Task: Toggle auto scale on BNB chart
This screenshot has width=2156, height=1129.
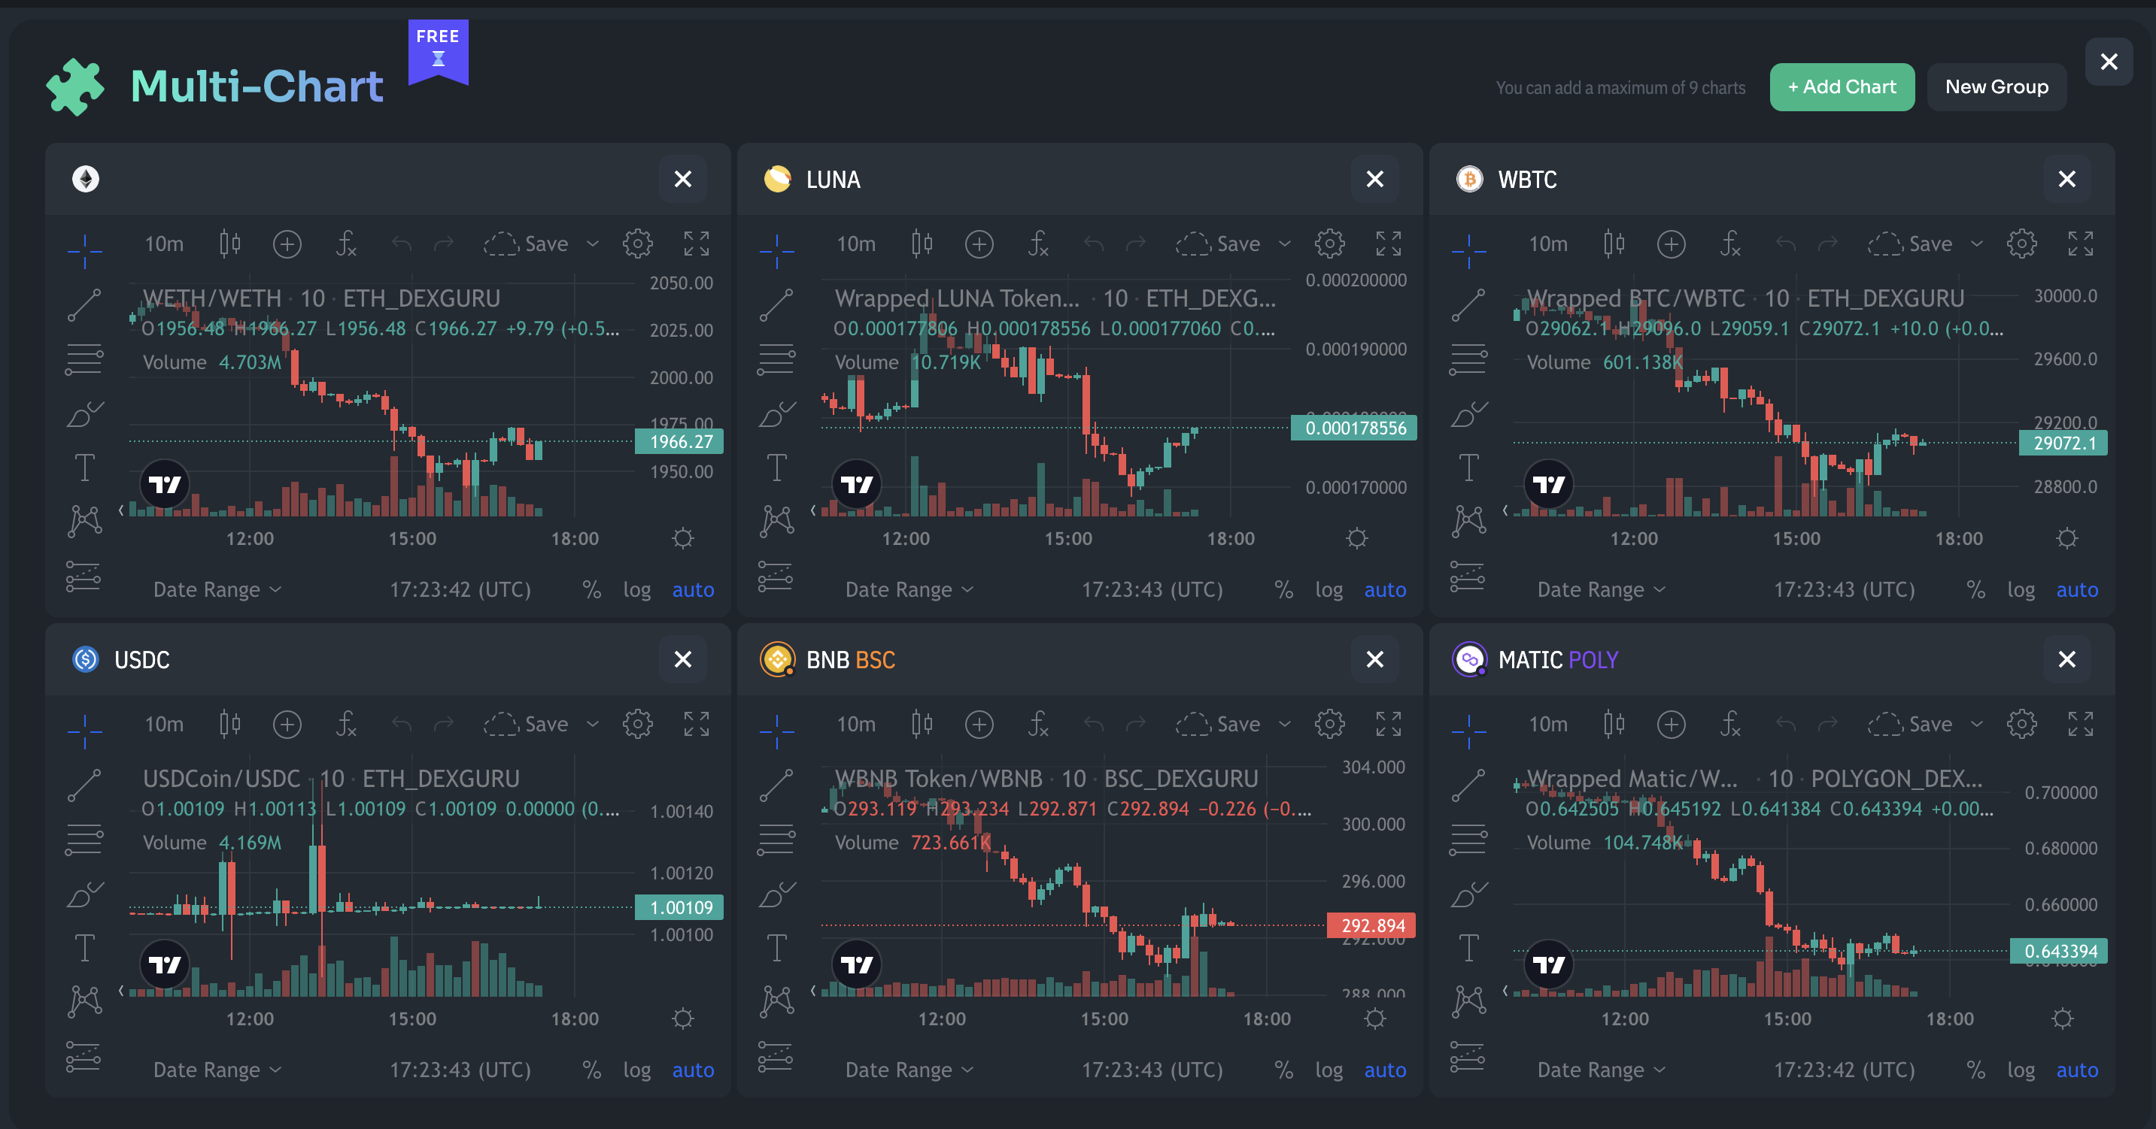Action: 1384,1070
